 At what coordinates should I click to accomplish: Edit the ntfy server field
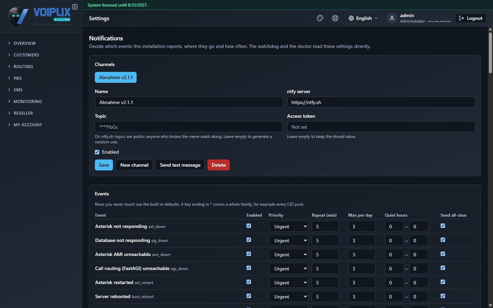(x=381, y=102)
